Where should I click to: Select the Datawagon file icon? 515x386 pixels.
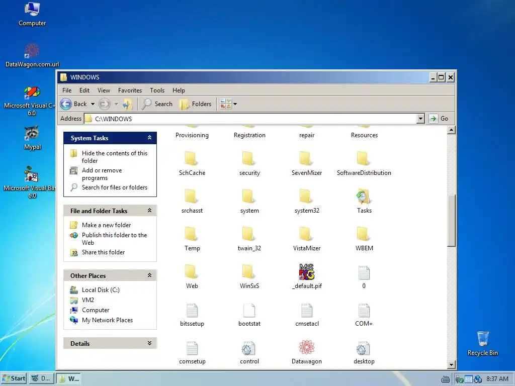pyautogui.click(x=306, y=347)
